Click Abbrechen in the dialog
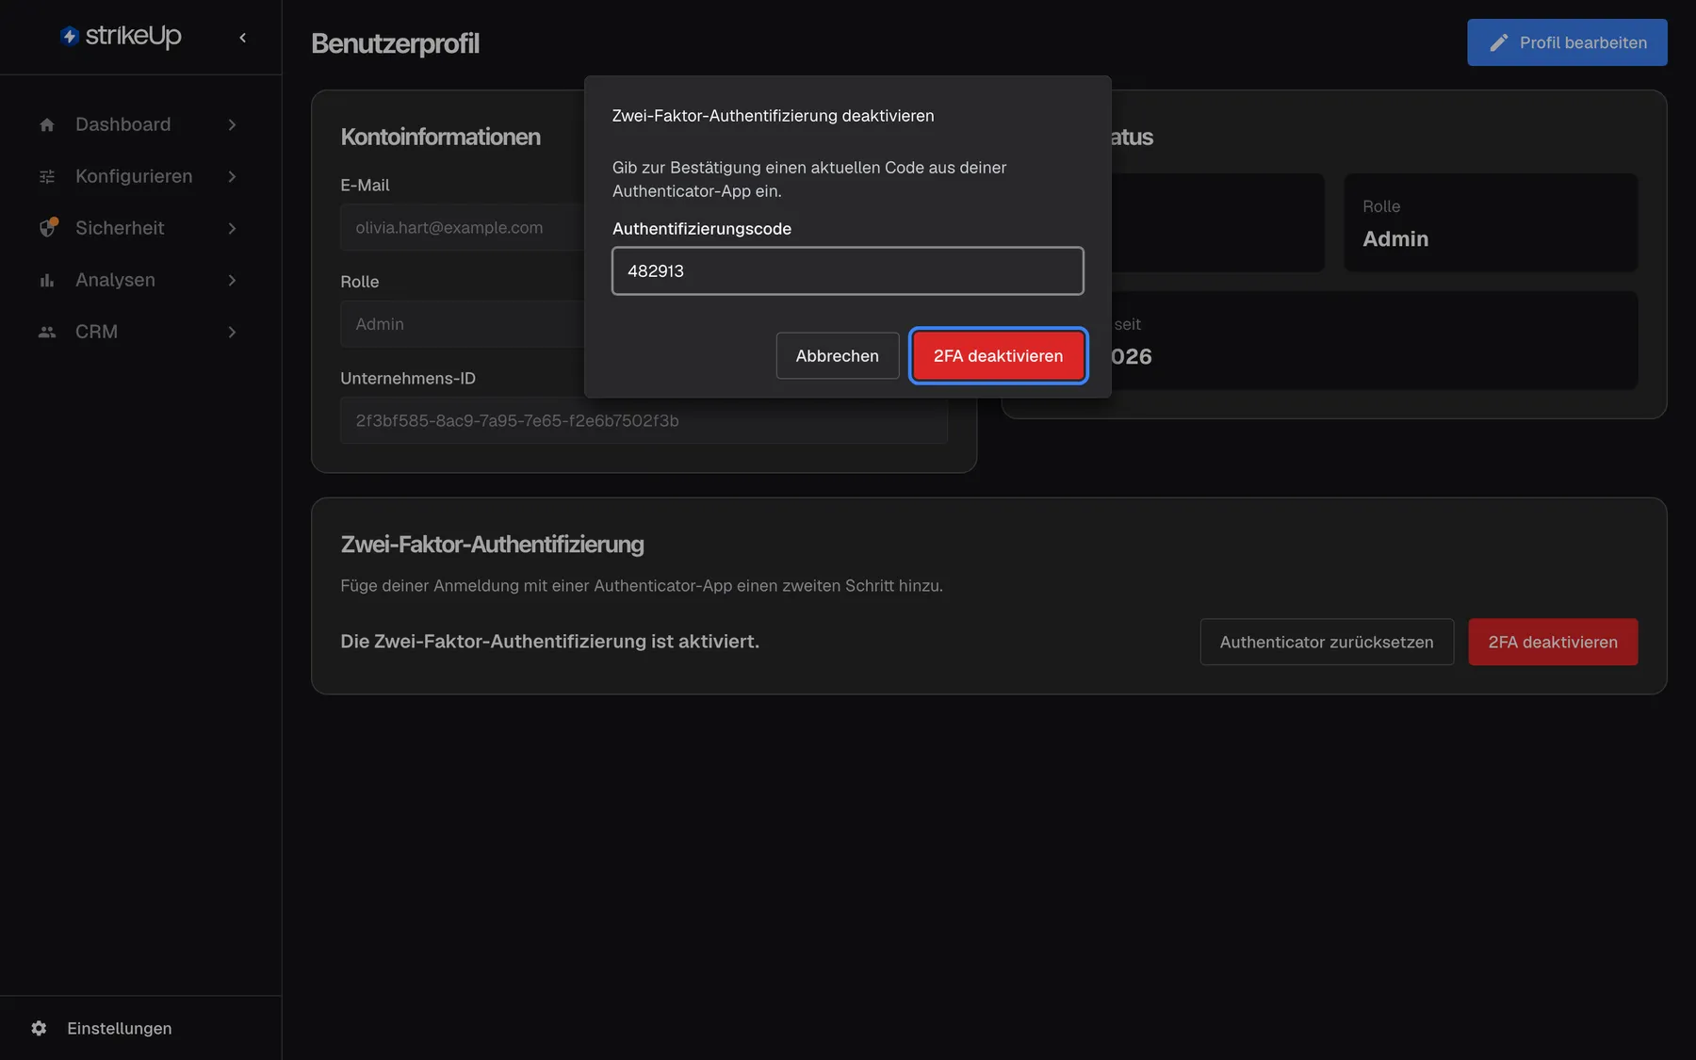 837,356
